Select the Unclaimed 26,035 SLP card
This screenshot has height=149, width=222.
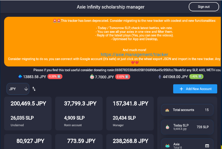tap(28, 114)
